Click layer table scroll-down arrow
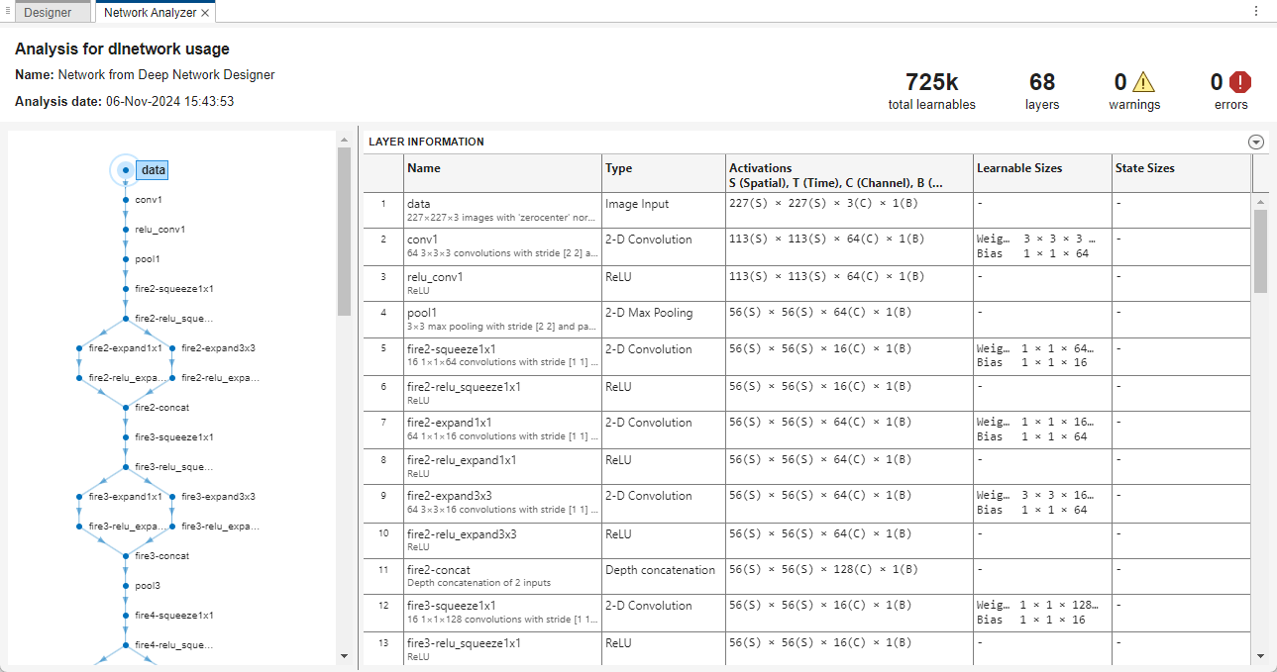This screenshot has width=1277, height=672. point(1260,655)
